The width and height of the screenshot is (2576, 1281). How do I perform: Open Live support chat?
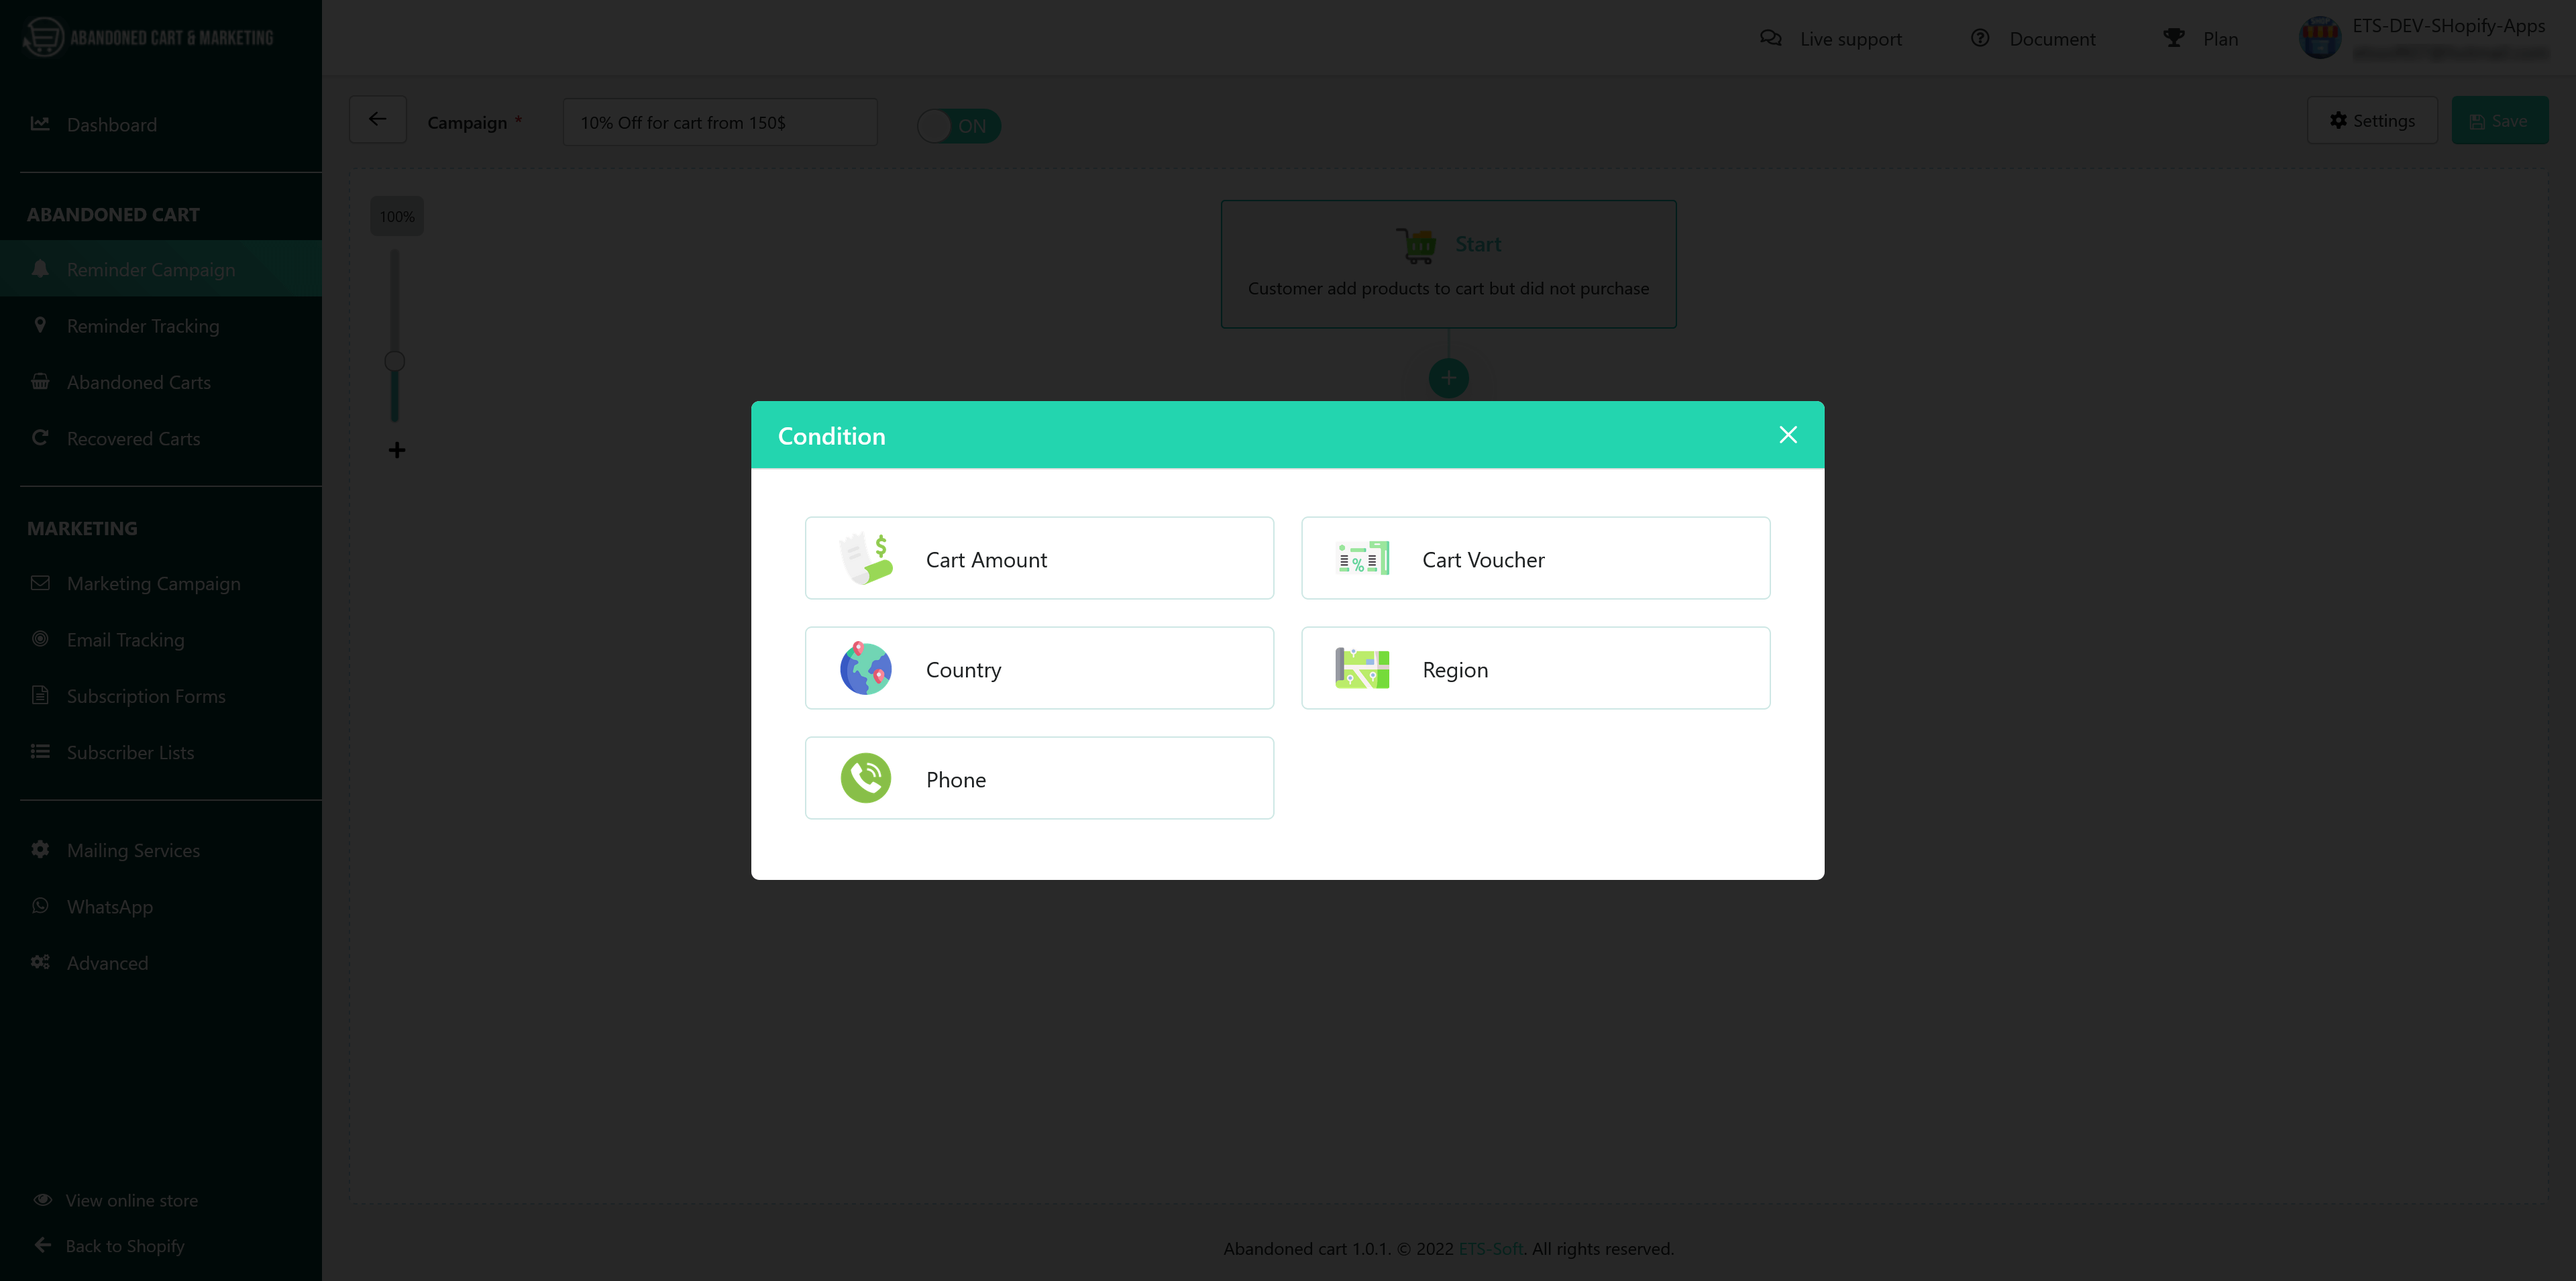pyautogui.click(x=1831, y=39)
